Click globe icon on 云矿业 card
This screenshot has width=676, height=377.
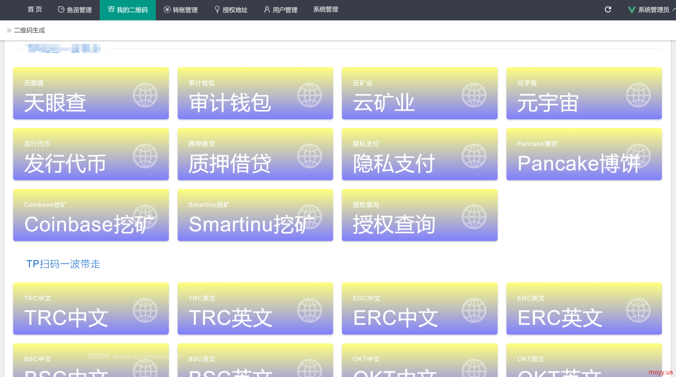click(x=474, y=95)
